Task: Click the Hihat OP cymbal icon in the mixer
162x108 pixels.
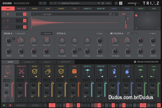Action: pyautogui.click(x=101, y=71)
